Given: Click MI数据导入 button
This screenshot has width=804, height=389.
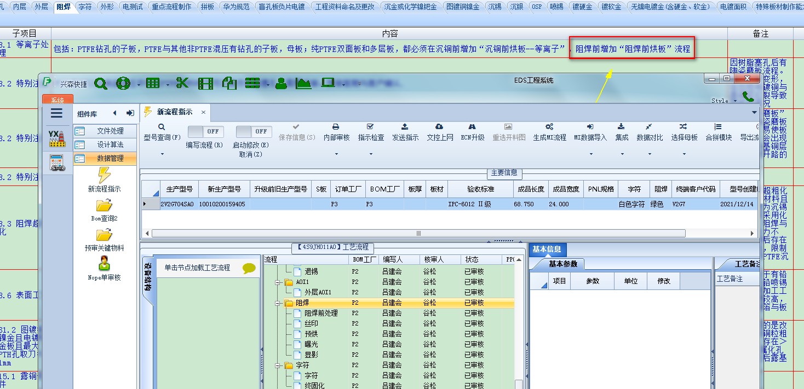Looking at the screenshot, I should (x=590, y=132).
